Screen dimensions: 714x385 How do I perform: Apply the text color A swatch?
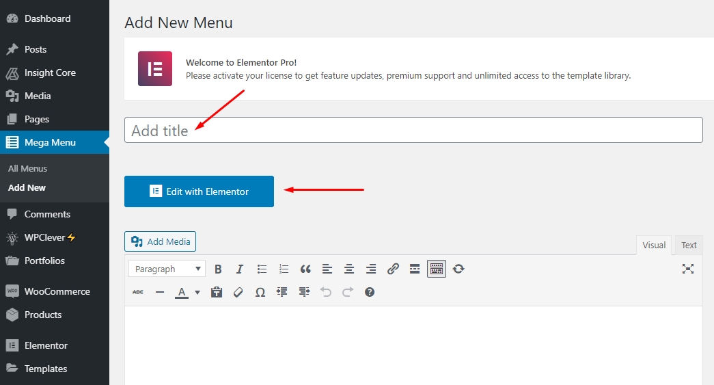point(182,292)
